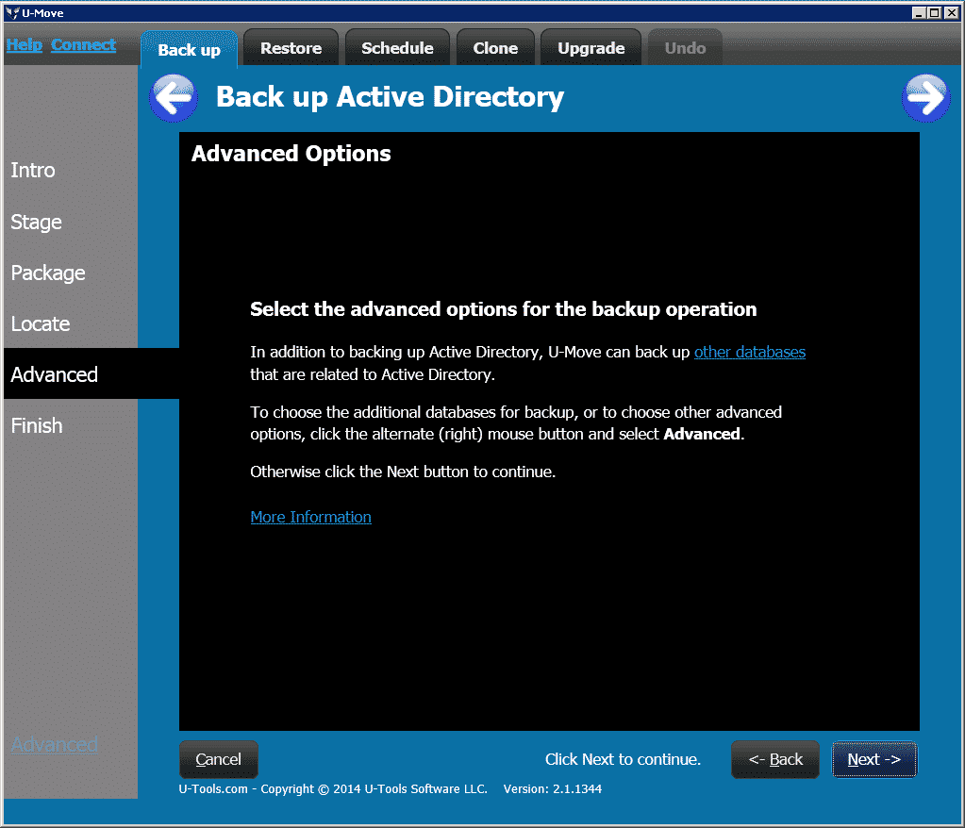Click the blue forward arrow icon
The height and width of the screenshot is (828, 965).
point(926,98)
